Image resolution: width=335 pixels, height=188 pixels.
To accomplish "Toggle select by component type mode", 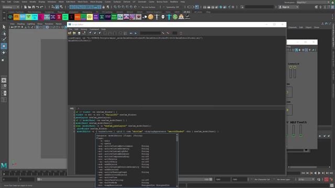I will click(61, 7).
